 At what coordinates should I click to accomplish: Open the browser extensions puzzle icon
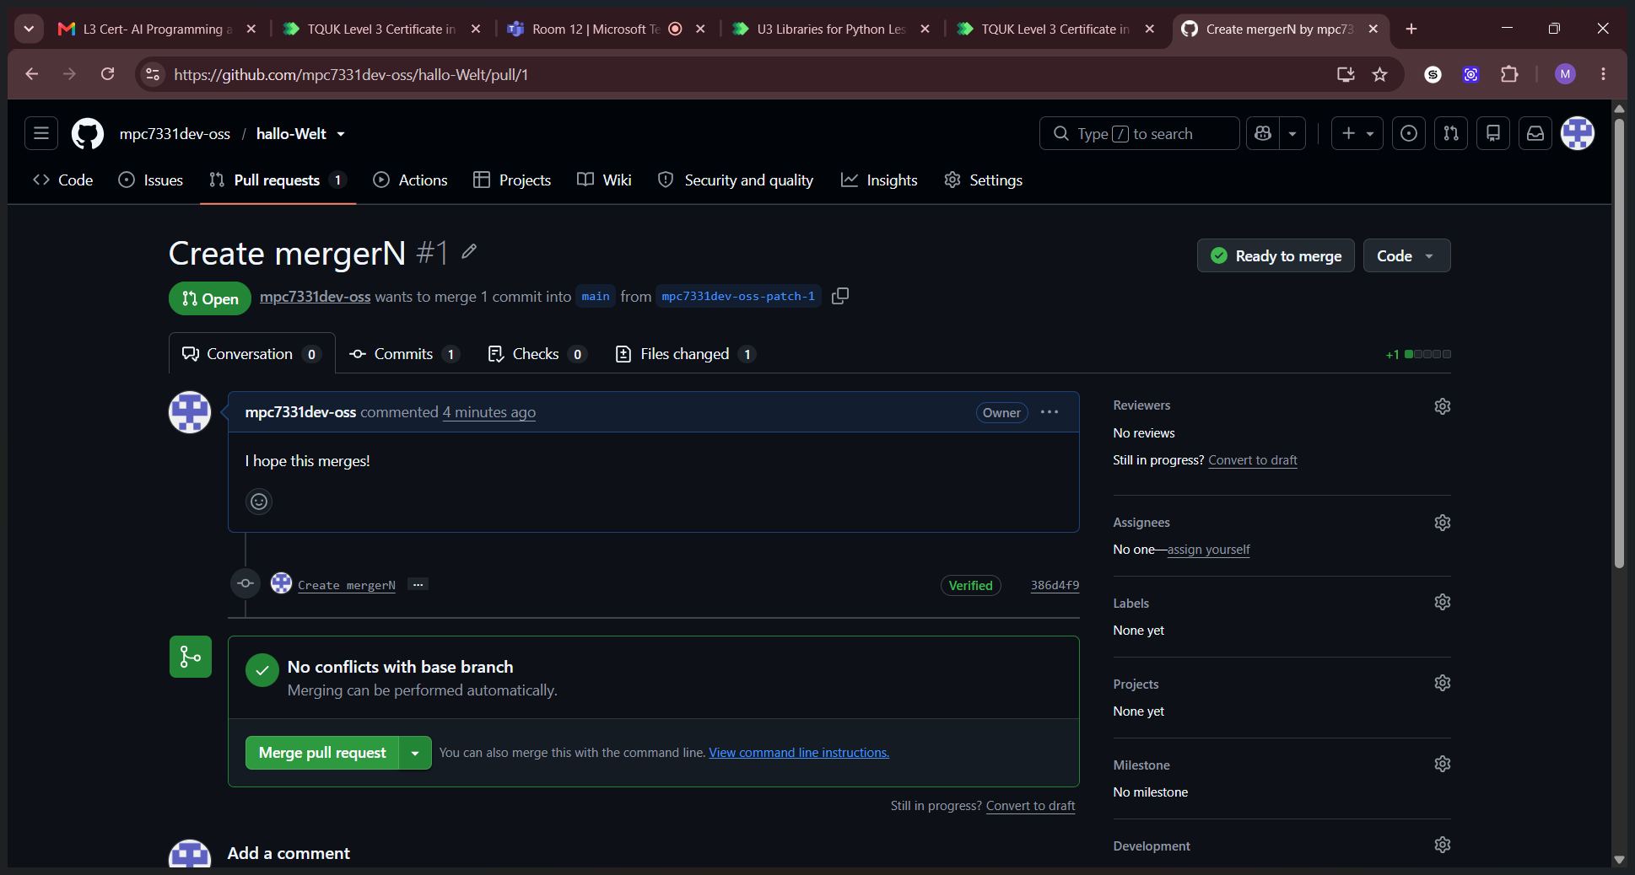click(x=1509, y=74)
